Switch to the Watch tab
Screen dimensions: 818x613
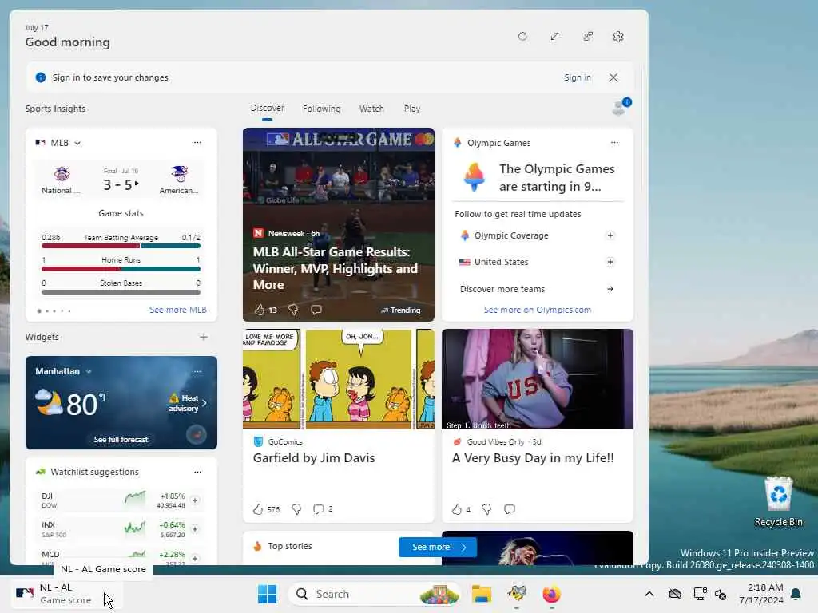pyautogui.click(x=371, y=109)
